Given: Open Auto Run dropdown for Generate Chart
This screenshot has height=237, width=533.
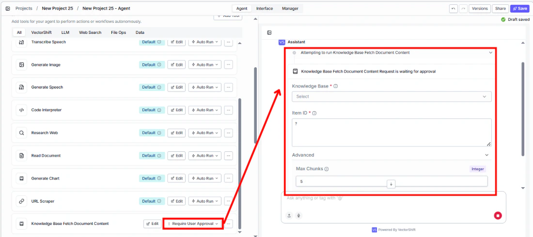Looking at the screenshot, I should pos(204,178).
